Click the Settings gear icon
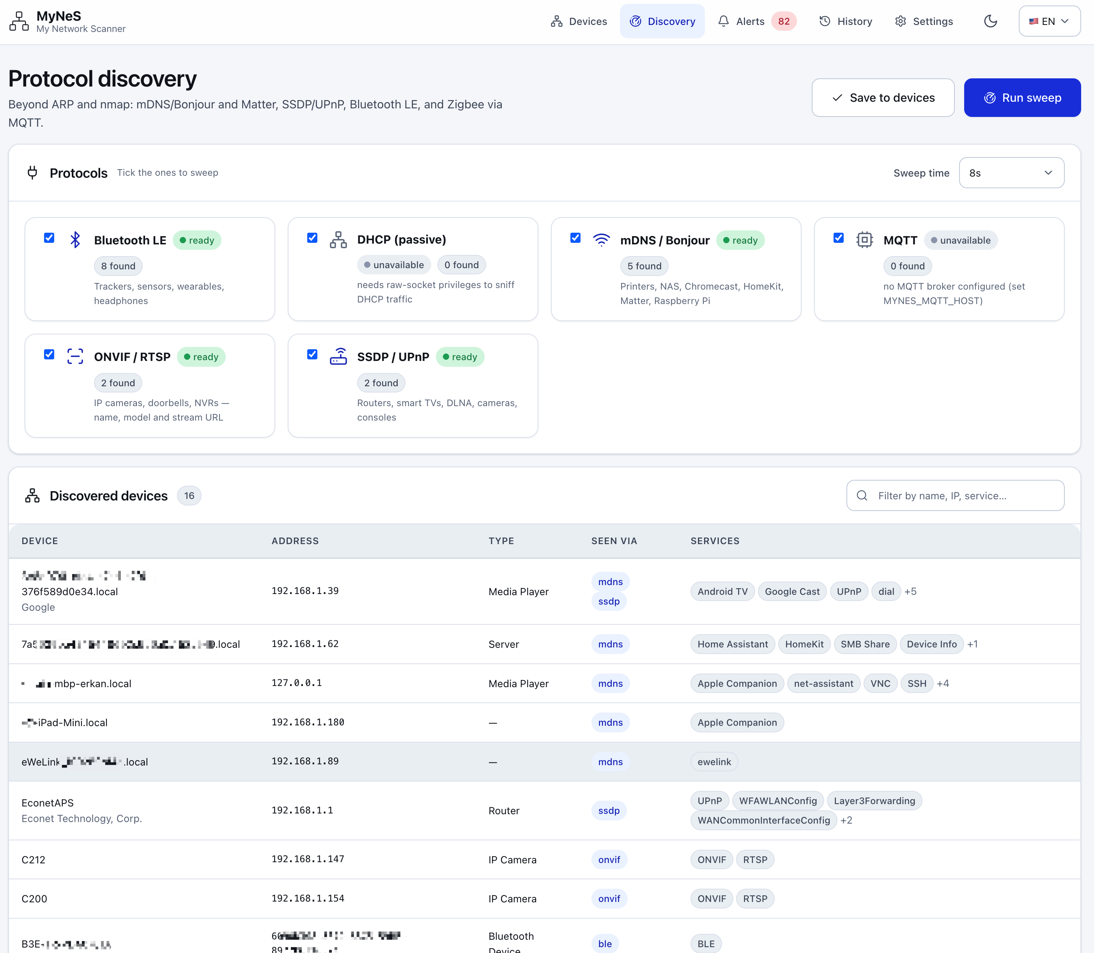This screenshot has width=1094, height=953. point(900,21)
